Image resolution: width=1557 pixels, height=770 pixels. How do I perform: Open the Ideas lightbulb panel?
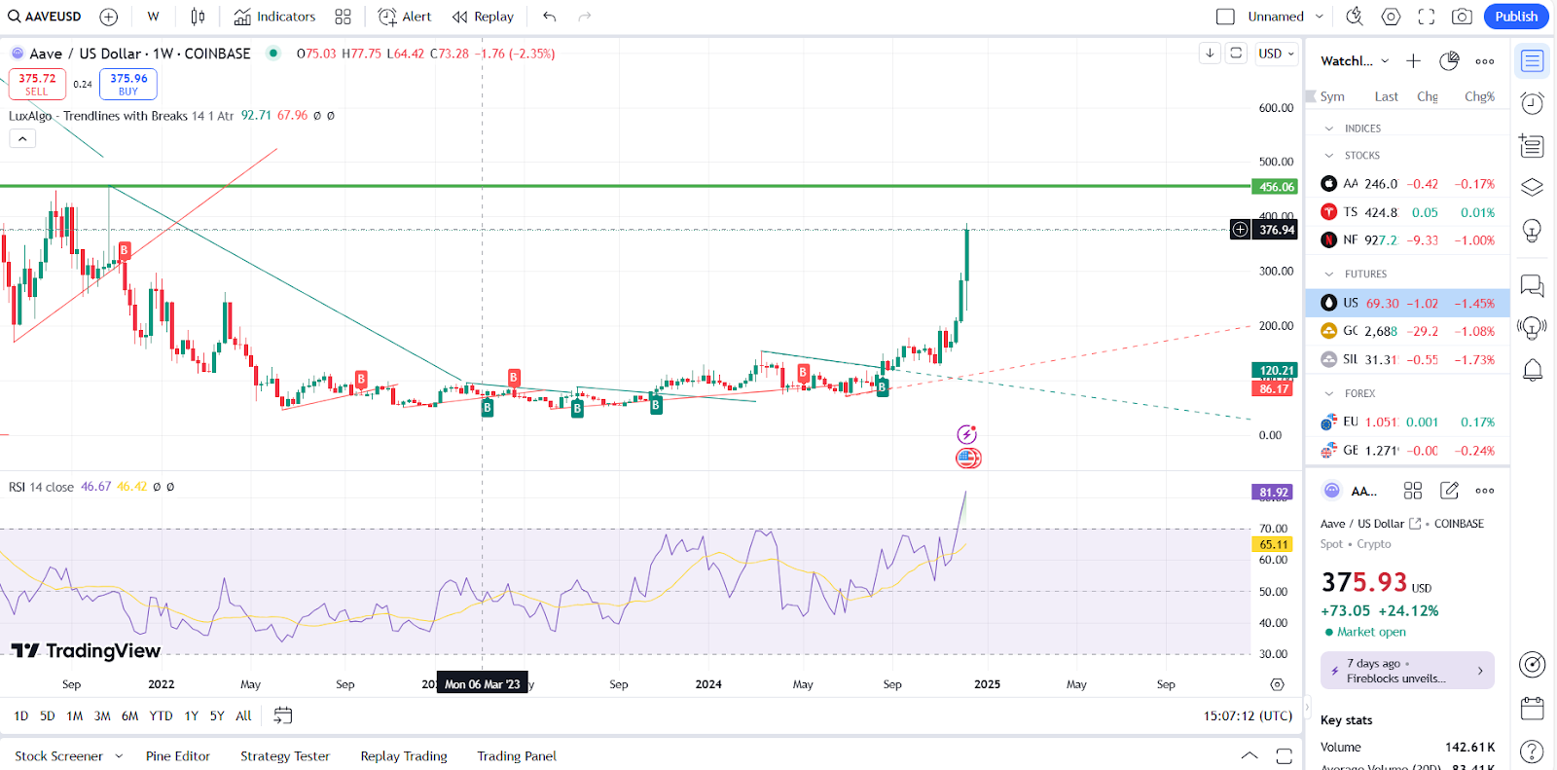pos(1532,231)
